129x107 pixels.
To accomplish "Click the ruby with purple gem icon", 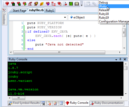I will pos(48,4).
